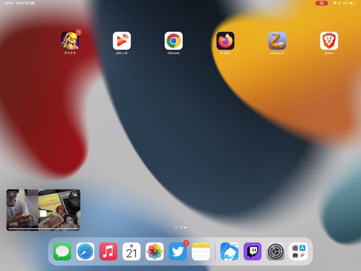This screenshot has width=361, height=271.
Task: Skip backward in the picture-in-picture video
Action: tap(25, 214)
